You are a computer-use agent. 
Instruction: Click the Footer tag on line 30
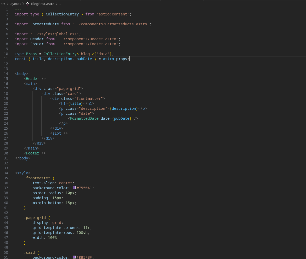[x=32, y=153]
